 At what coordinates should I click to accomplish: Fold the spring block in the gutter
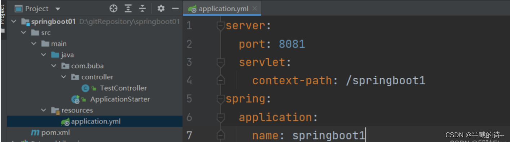220,99
